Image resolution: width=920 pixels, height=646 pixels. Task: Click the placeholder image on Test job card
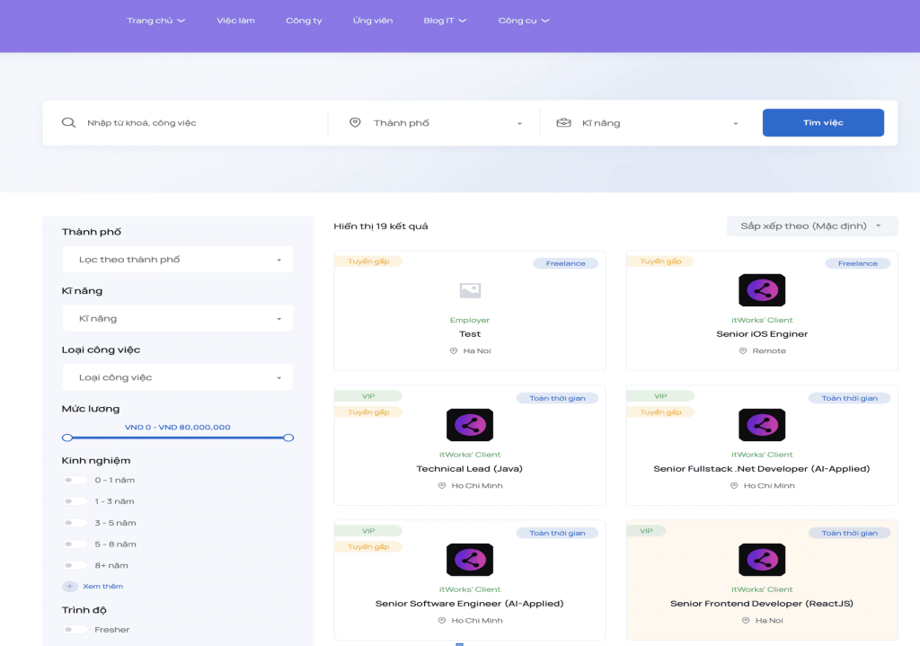(470, 290)
